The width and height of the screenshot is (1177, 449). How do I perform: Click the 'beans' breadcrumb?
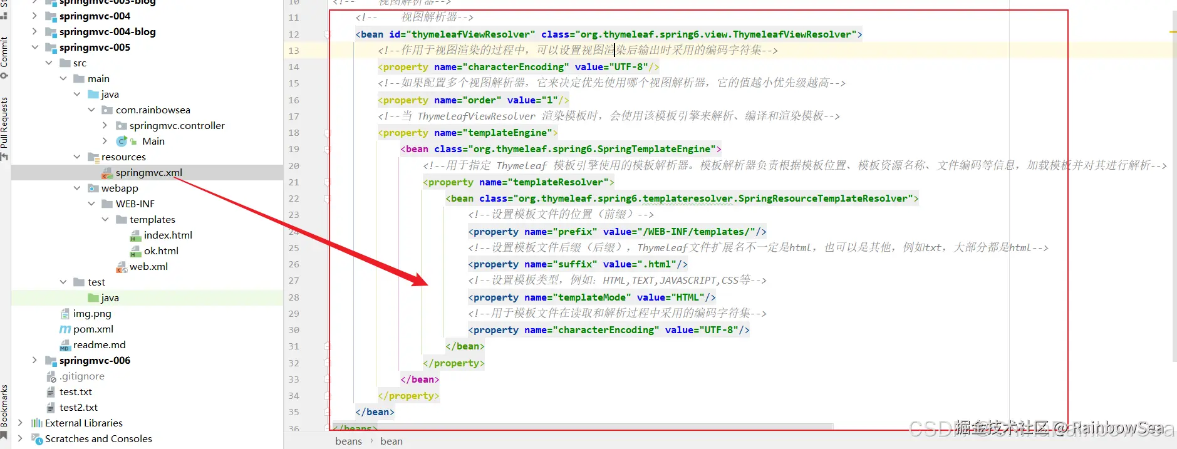pyautogui.click(x=348, y=441)
